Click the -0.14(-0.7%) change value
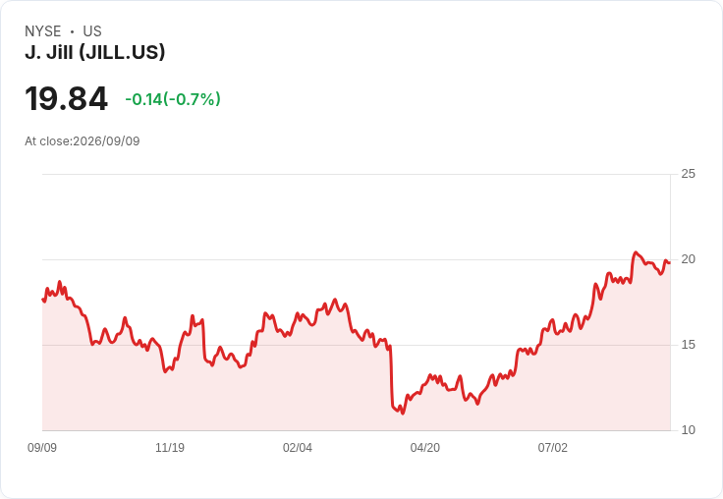 [x=173, y=99]
